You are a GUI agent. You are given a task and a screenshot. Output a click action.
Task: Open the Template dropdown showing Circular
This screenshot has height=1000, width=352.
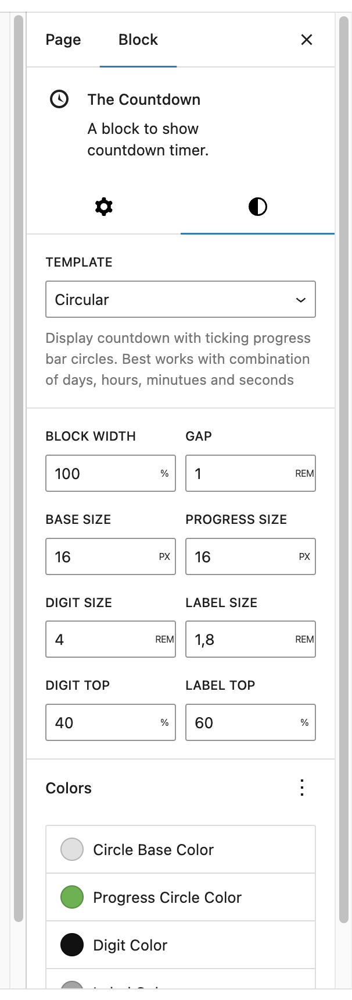tap(181, 299)
